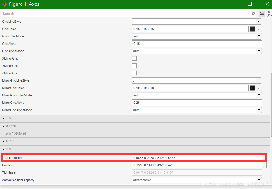Switch to grouped property view

coord(262,14)
